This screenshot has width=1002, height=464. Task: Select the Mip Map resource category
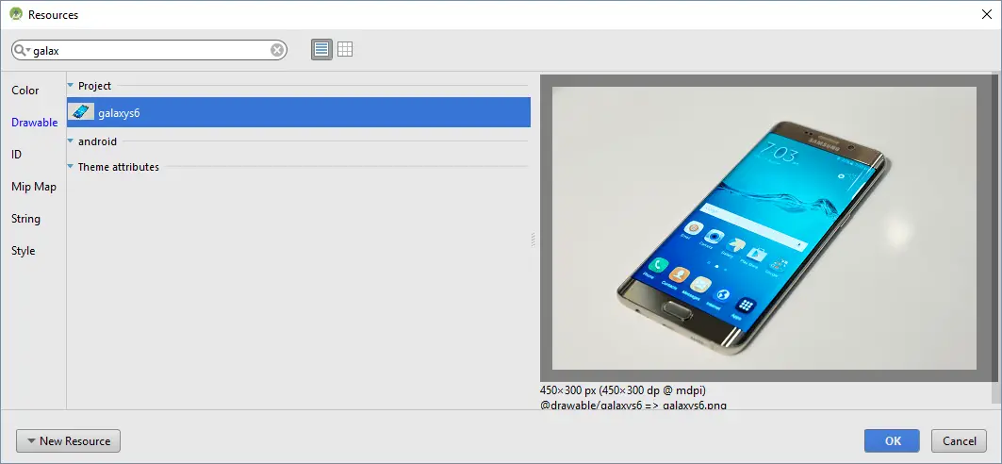point(34,187)
